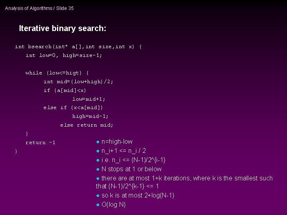Screen dimensions: 287x215
Task: Click the 'else return mid;' code line
Action: click(86, 125)
